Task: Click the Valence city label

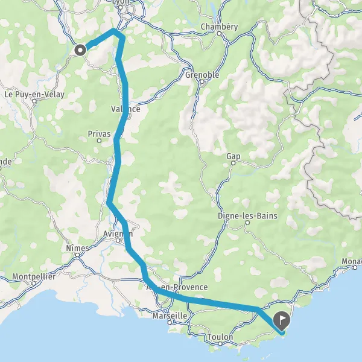Action: coord(125,109)
